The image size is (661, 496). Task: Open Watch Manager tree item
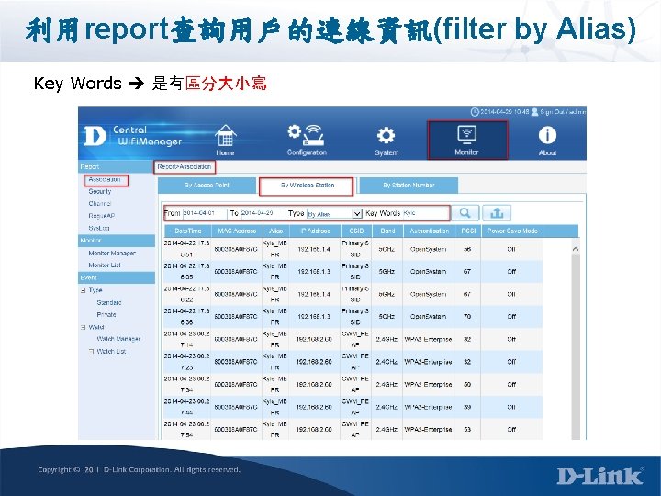pos(118,339)
